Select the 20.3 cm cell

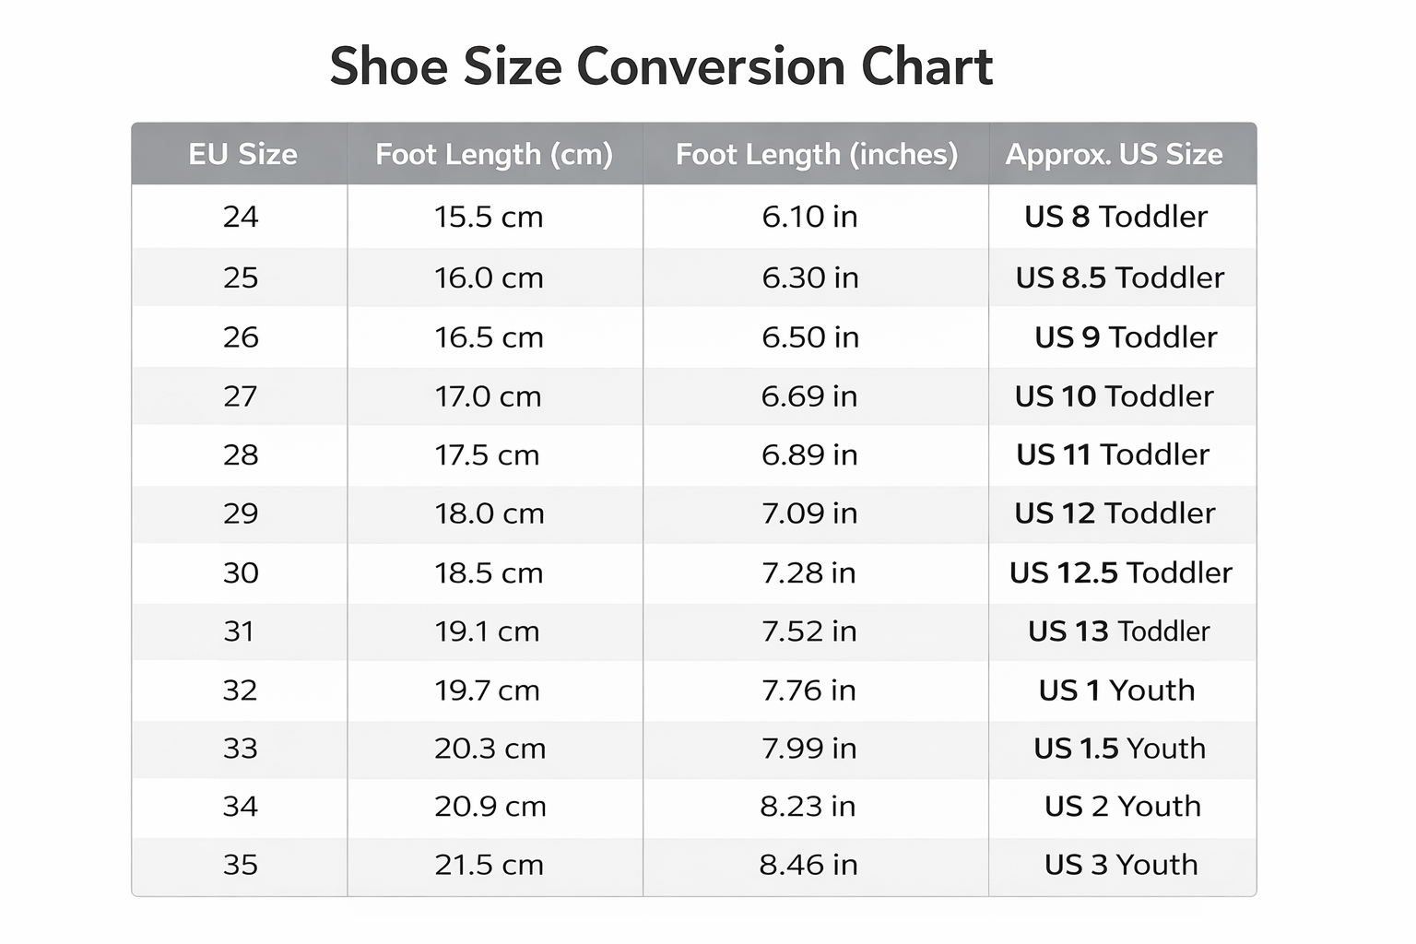pos(490,749)
